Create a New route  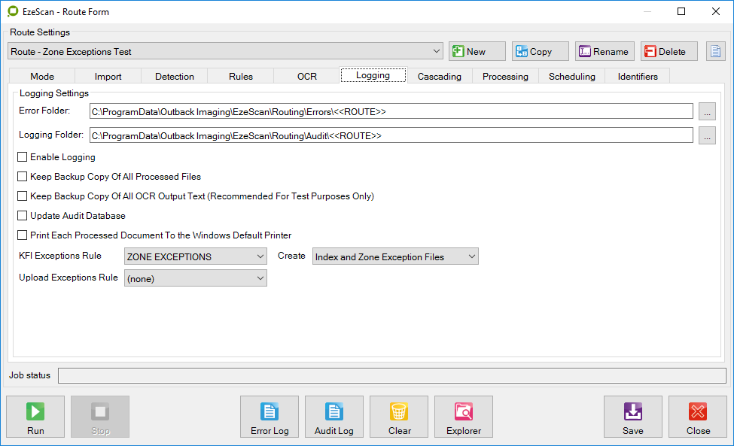477,51
